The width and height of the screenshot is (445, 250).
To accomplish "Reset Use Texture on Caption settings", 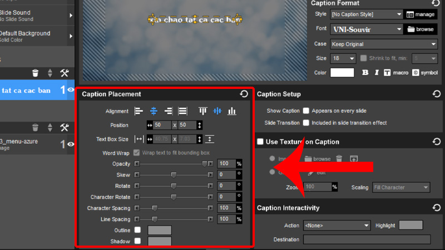I will 437,142.
